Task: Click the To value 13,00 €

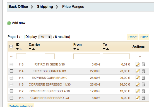Action: pyautogui.click(x=125, y=91)
